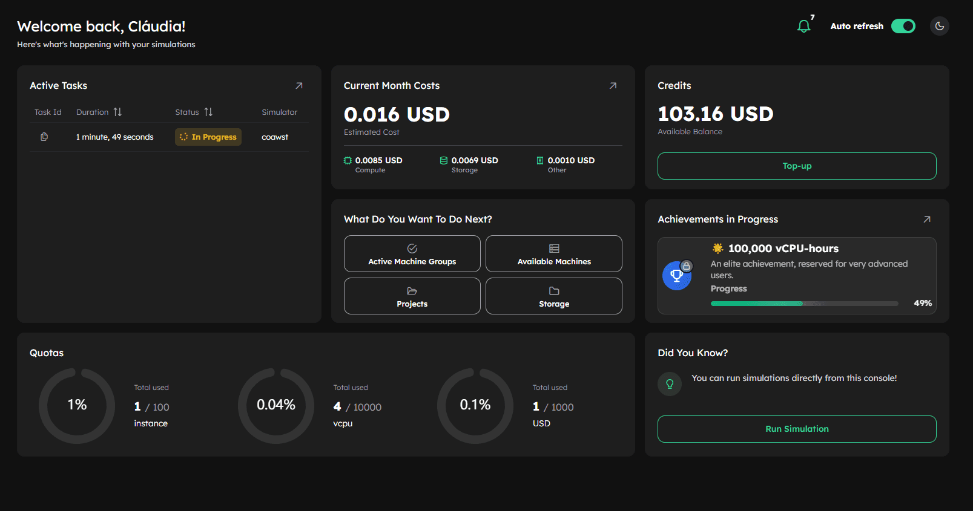Click the '4 / 10000' vcpu usage

(x=357, y=407)
